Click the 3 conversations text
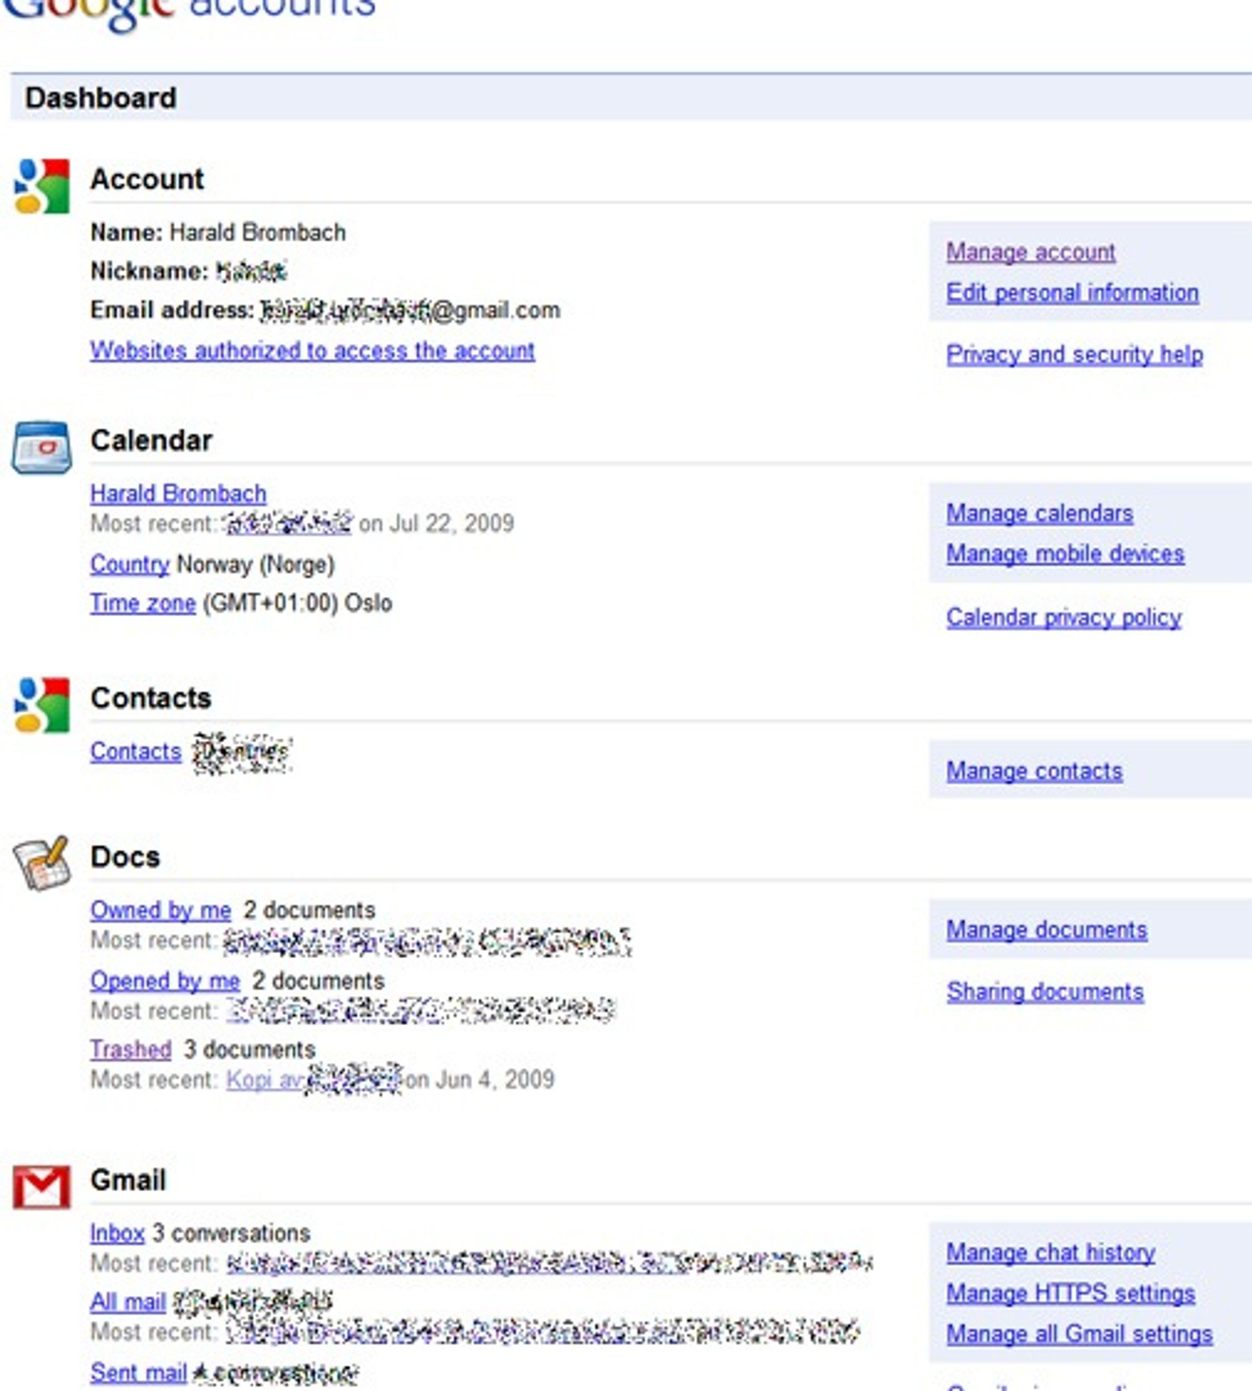Screen dimensions: 1252x1391 coord(231,1233)
